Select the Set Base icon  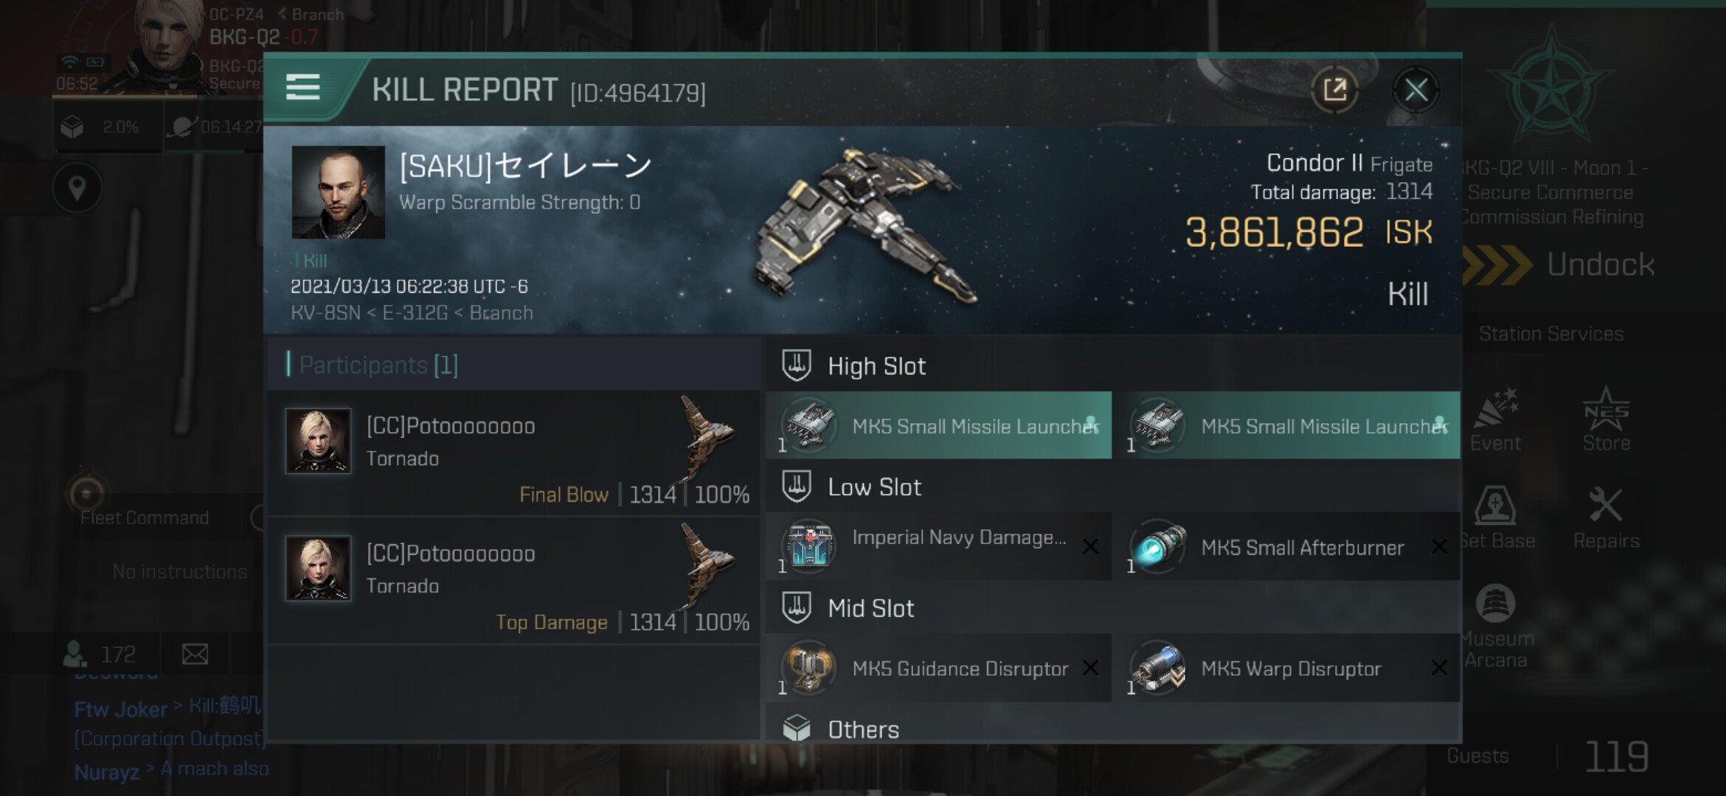(1495, 518)
